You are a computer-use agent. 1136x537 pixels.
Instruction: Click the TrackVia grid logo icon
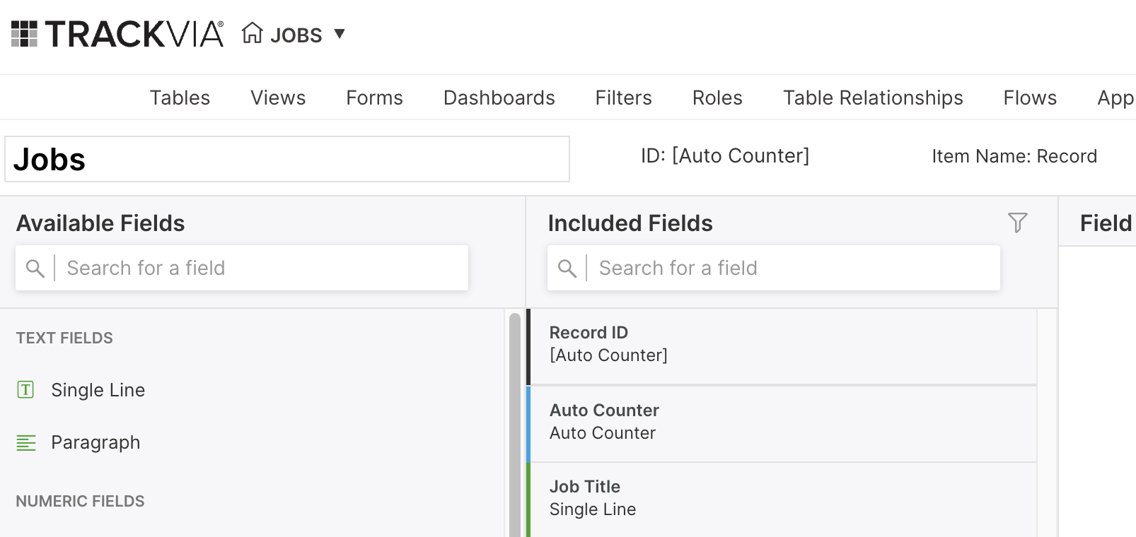pyautogui.click(x=24, y=34)
